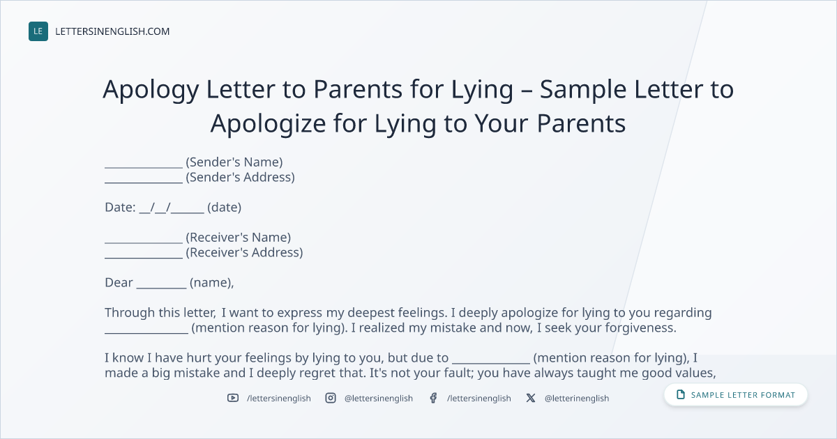Screen dimensions: 837x439
Task: Click the Sender's Name blank line
Action: click(x=144, y=167)
